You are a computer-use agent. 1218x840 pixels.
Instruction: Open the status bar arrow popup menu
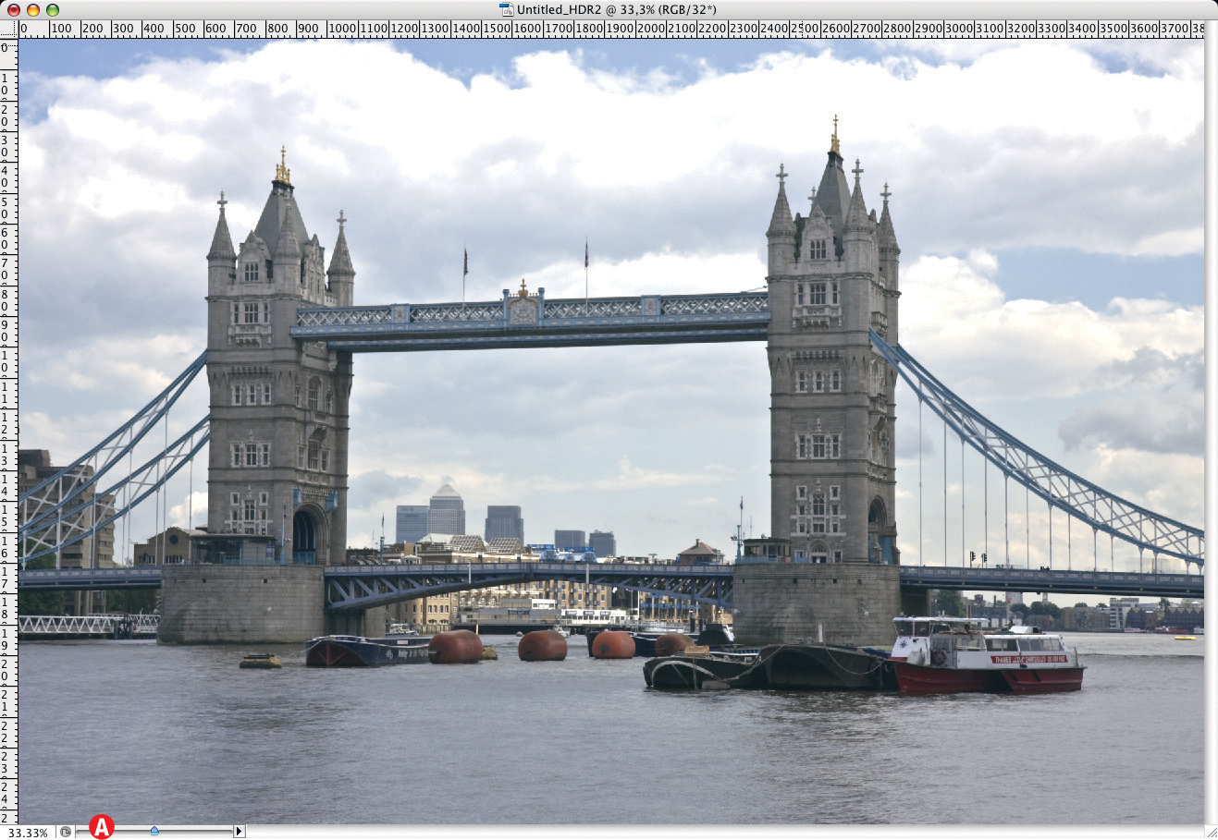(x=239, y=832)
